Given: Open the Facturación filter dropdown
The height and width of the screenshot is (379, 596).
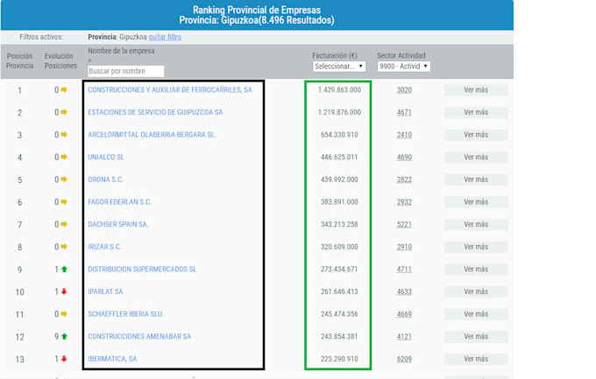Looking at the screenshot, I should pos(337,66).
